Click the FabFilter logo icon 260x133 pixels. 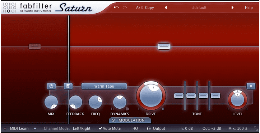(x=10, y=8)
